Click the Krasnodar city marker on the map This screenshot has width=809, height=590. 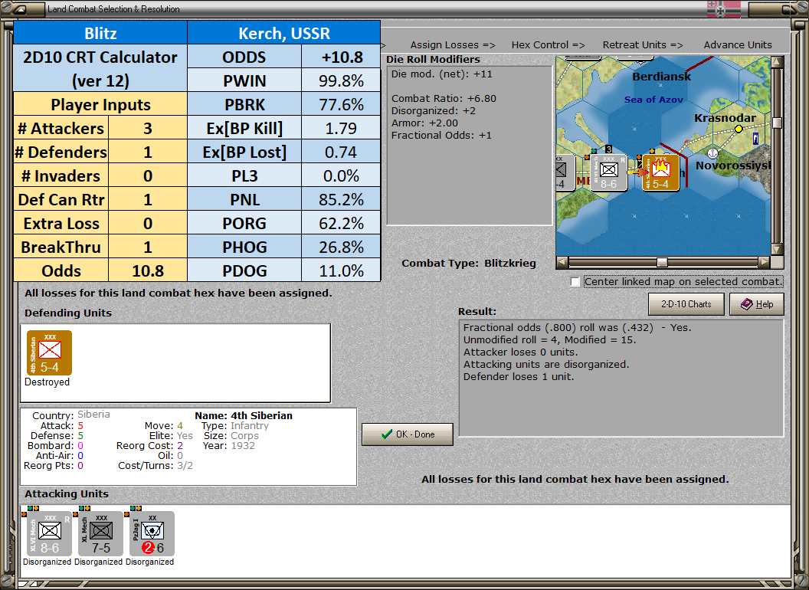[739, 129]
